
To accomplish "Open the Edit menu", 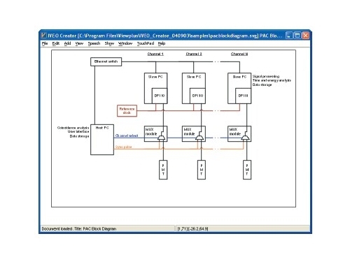I will tap(56, 43).
